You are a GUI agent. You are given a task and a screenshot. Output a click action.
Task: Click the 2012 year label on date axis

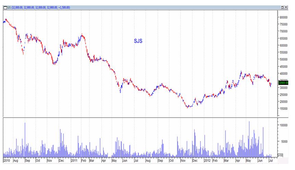pos(207,160)
